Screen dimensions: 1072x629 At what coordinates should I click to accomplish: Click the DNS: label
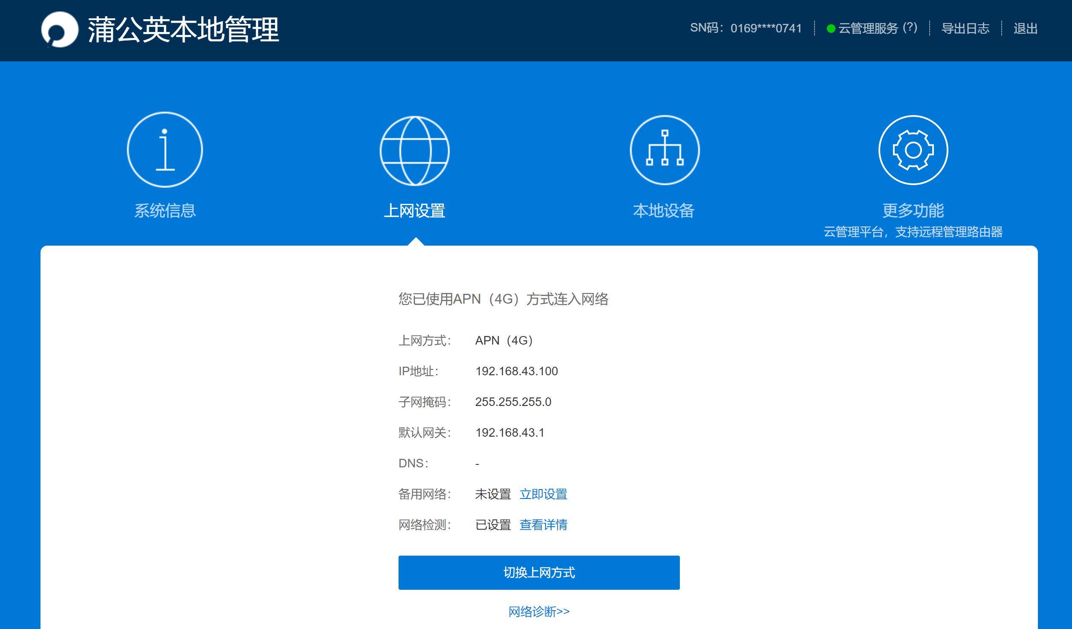click(413, 464)
